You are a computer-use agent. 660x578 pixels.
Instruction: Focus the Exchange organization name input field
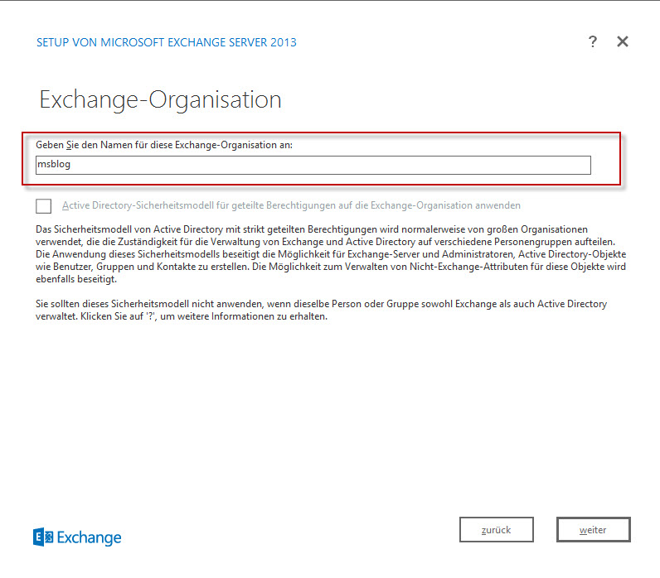[x=313, y=166]
